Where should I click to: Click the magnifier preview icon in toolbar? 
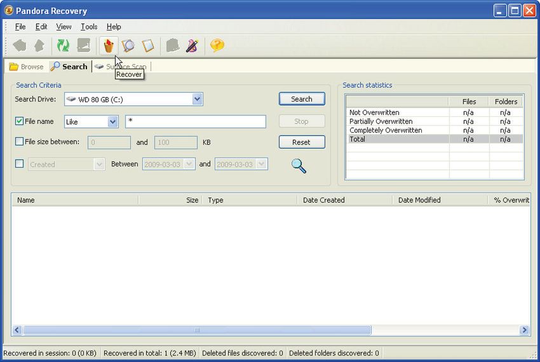(x=128, y=45)
